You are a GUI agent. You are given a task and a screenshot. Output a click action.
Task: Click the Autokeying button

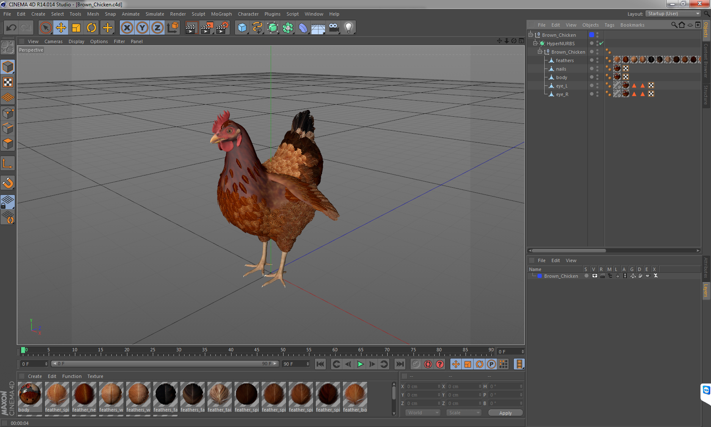pos(428,364)
